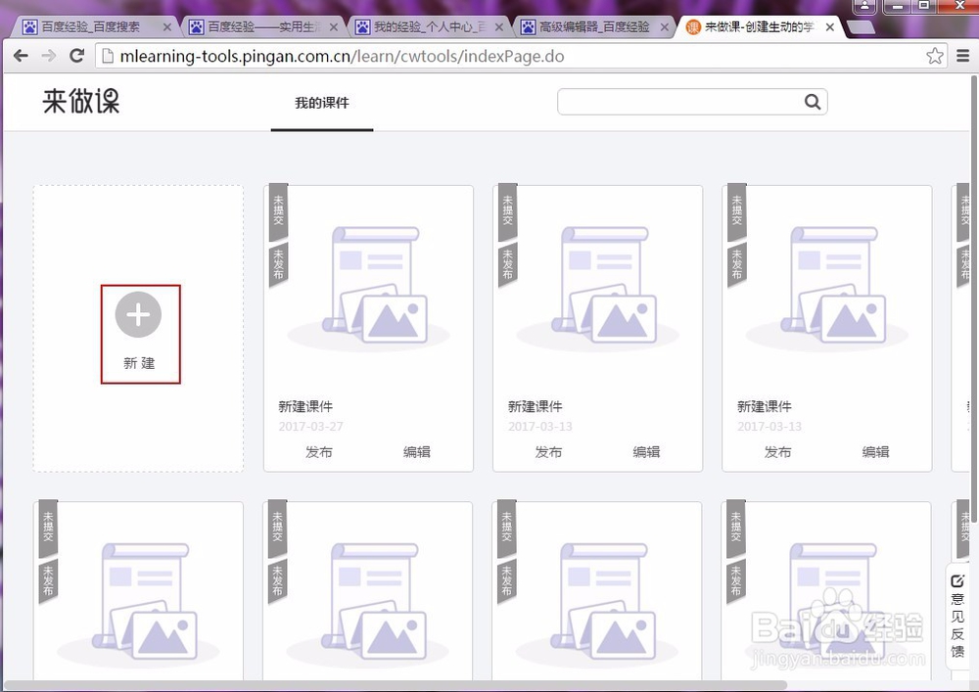Click the gray plus icon to create courseware
This screenshot has width=979, height=692.
tap(139, 314)
